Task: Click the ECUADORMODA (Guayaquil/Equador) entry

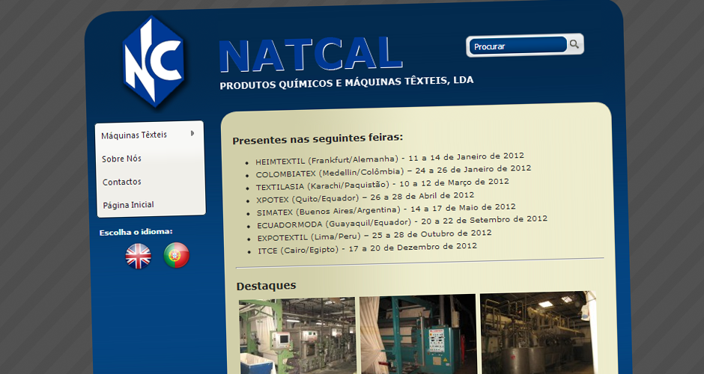Action: 402,221
